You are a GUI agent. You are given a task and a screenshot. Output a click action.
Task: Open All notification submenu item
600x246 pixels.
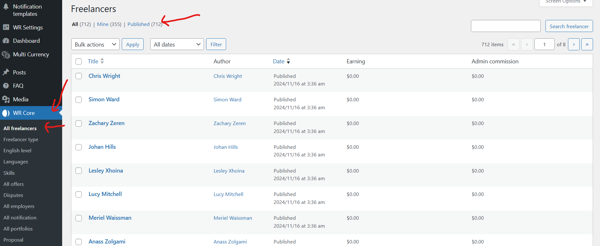(20, 218)
